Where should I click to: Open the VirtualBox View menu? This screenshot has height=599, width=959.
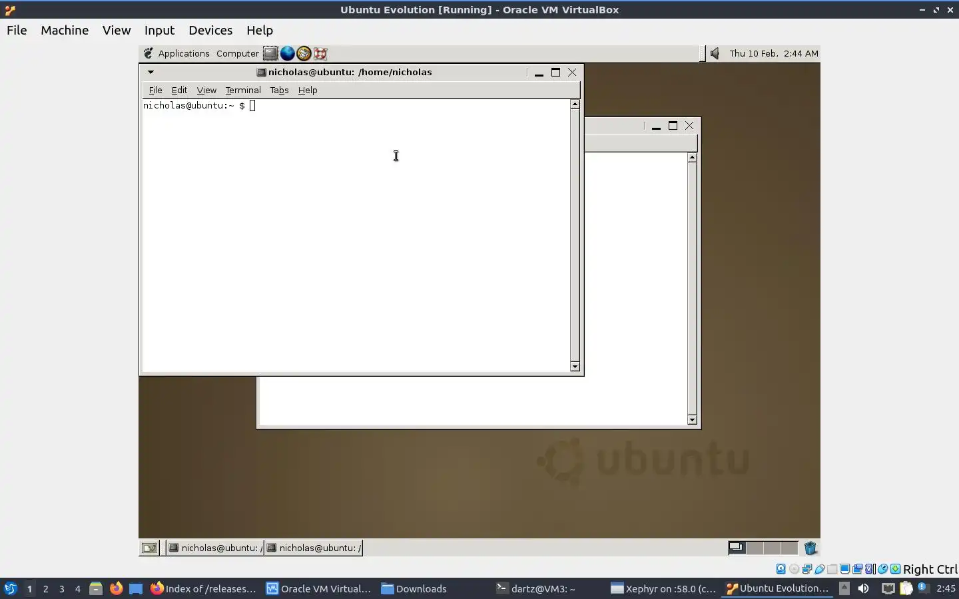(x=117, y=30)
